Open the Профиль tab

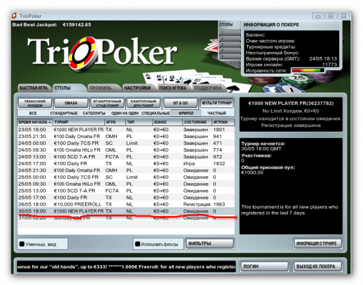pos(104,88)
